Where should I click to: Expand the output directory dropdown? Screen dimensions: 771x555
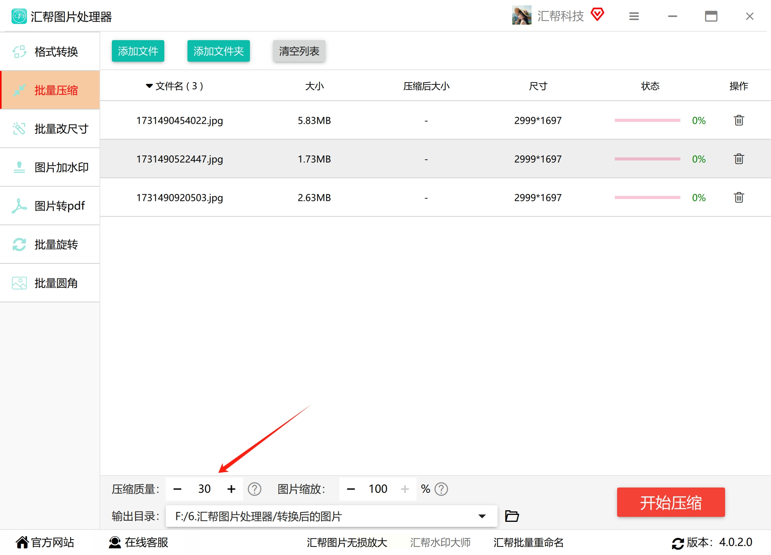(x=482, y=516)
